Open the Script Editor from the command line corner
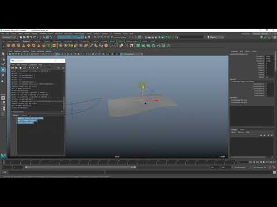Viewport: 277px width, 207px height. 274,172
